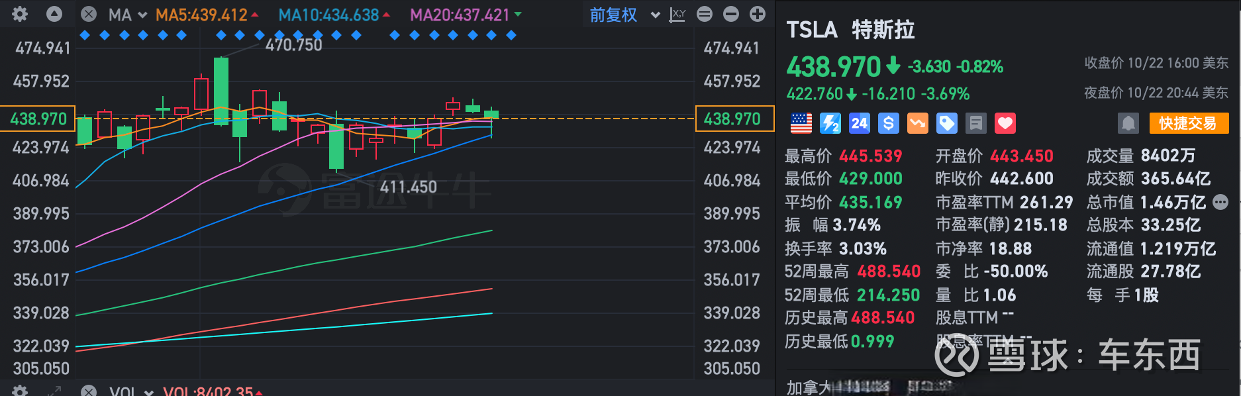
Task: Click the 成交量 8402万 value
Action: click(1168, 156)
